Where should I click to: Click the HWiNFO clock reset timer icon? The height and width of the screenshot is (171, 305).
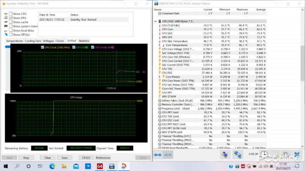[264, 155]
